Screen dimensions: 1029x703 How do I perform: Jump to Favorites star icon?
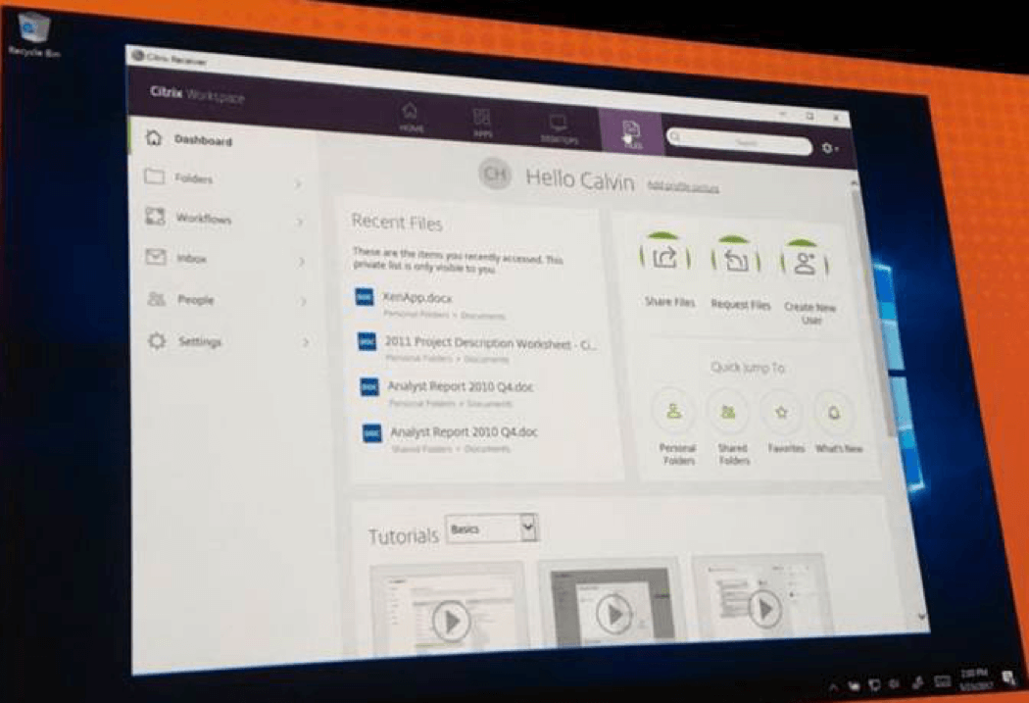781,413
